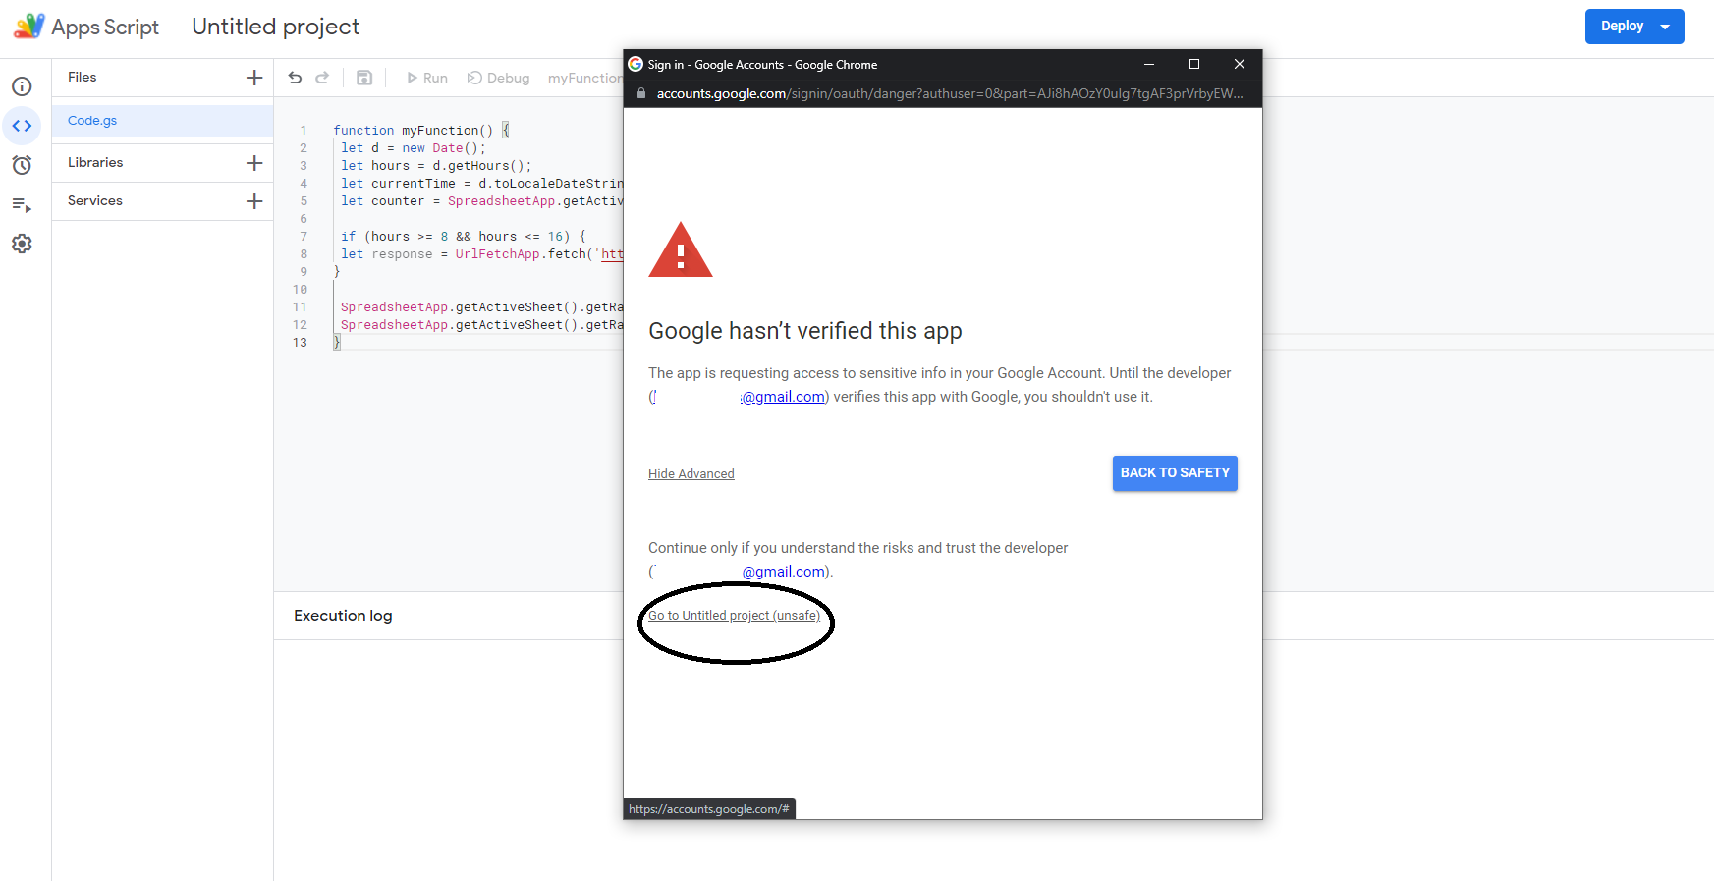The image size is (1714, 881).
Task: Place cursor on code line 1 function declaration
Action: tap(421, 131)
